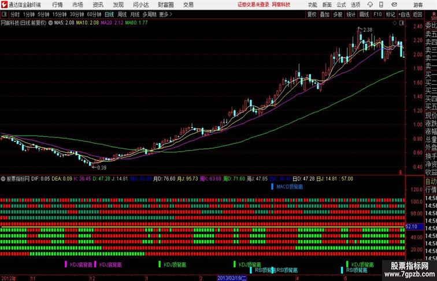
Task: Click the diamond icon above the chart
Action: (395, 23)
